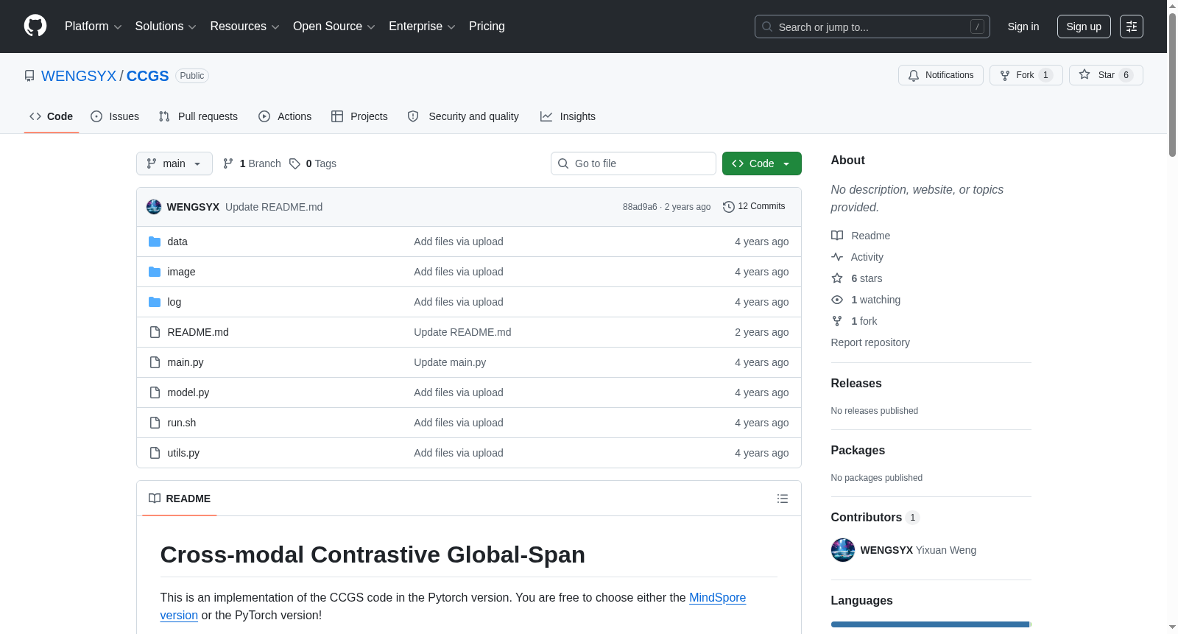Screen dimensions: 1178x634
Task: Open commit hash 88ad9a6
Action: [640, 207]
